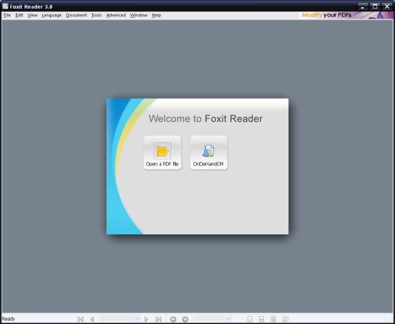Select continuous page layout icon
The image size is (395, 324).
[261, 319]
